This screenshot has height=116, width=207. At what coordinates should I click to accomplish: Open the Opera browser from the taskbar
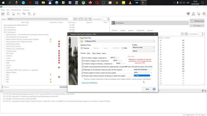(97, 3)
